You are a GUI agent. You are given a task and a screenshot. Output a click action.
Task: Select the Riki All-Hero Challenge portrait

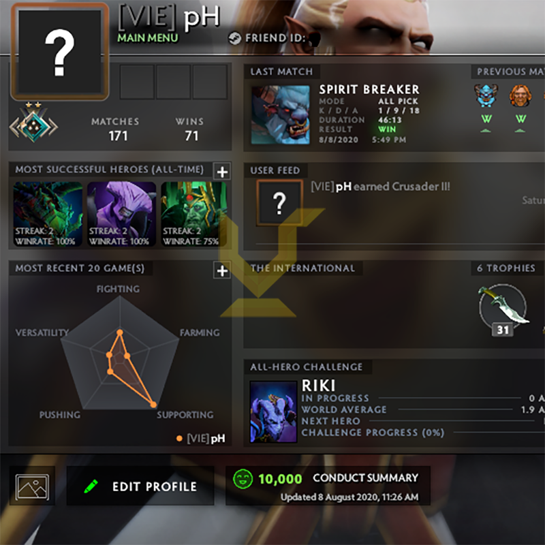(274, 412)
